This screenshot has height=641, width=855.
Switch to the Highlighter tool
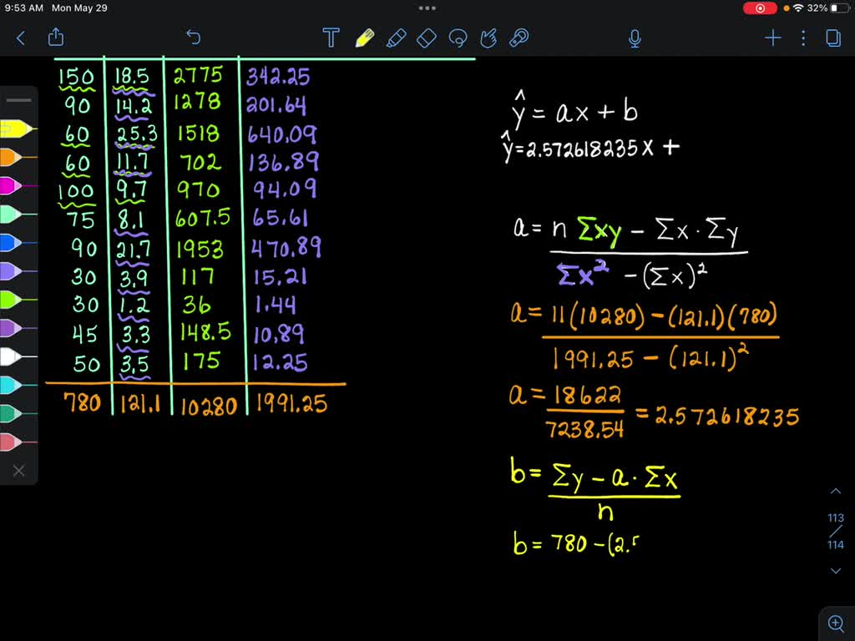(365, 38)
